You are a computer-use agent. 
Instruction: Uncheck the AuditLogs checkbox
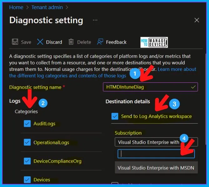pyautogui.click(x=27, y=124)
